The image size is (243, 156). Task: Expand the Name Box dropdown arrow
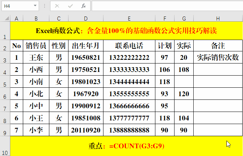(x=35, y=6)
